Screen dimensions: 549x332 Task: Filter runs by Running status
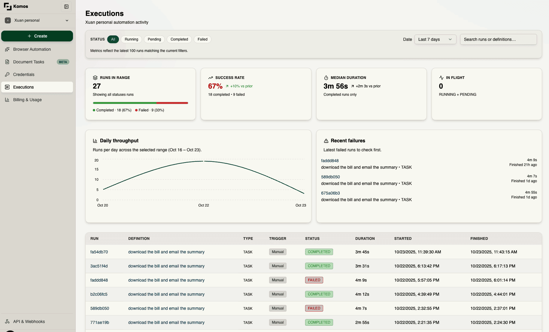click(131, 39)
